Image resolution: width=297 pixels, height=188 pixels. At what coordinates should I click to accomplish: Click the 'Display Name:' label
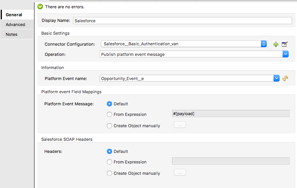[56, 20]
